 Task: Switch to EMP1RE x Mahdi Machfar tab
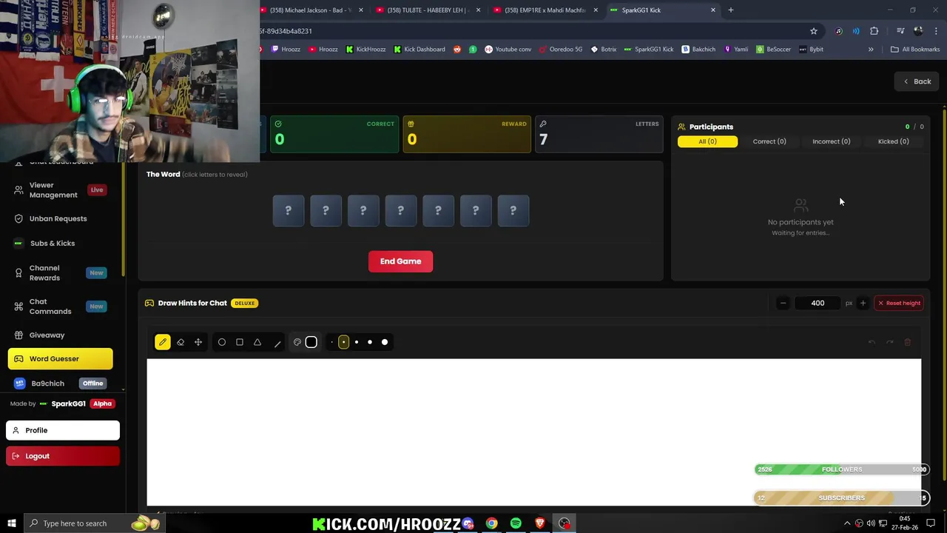point(545,10)
